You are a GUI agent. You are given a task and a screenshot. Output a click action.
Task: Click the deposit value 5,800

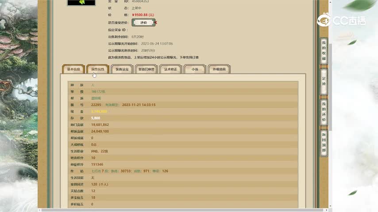(96, 118)
